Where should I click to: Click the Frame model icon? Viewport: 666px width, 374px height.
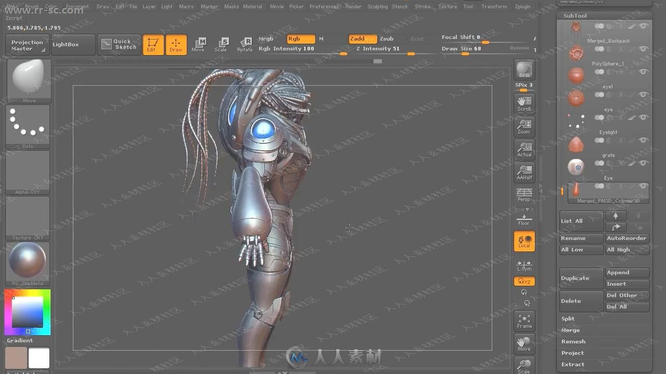click(x=524, y=321)
